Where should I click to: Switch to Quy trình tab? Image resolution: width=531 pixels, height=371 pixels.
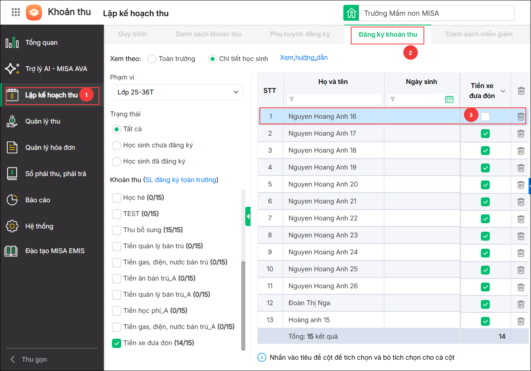point(133,34)
